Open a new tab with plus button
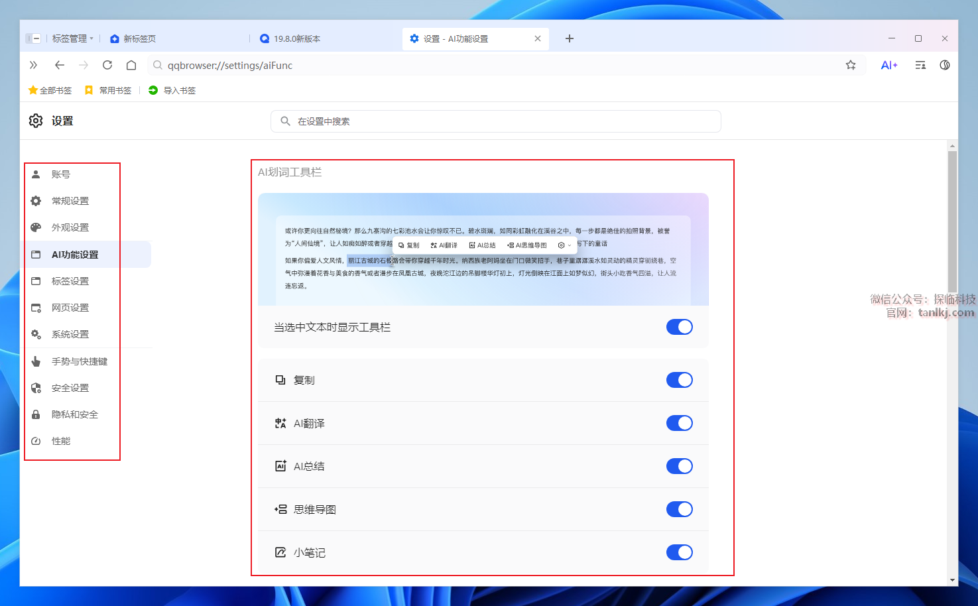Viewport: 978px width, 606px height. [569, 38]
